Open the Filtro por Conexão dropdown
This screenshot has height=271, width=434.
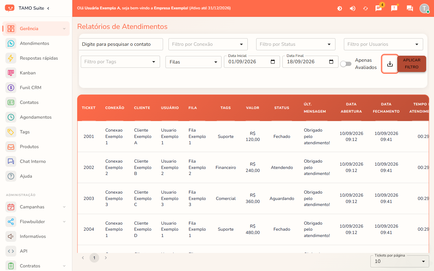pyautogui.click(x=208, y=44)
